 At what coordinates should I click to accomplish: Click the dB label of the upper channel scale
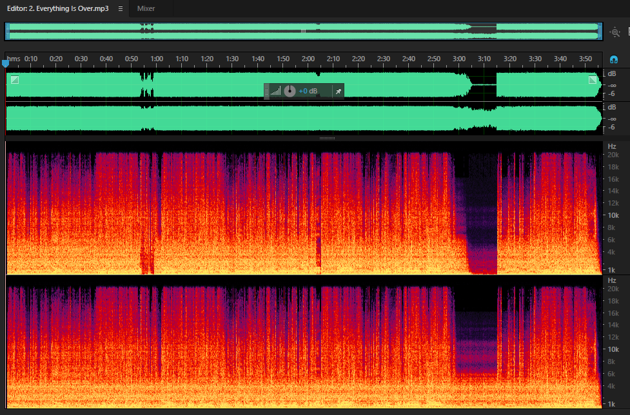pyautogui.click(x=611, y=74)
